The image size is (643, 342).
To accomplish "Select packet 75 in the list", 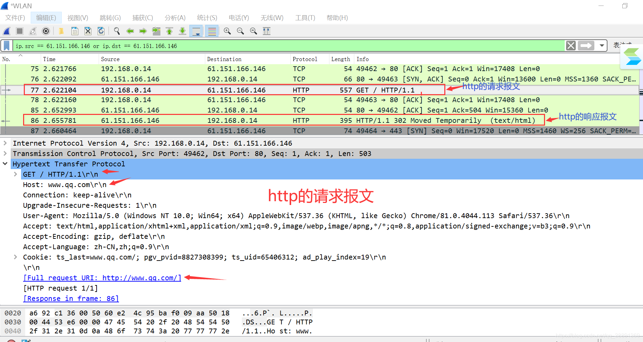I will click(x=319, y=69).
